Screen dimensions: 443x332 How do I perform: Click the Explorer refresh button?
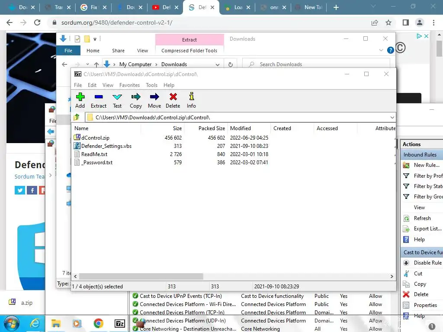(231, 64)
